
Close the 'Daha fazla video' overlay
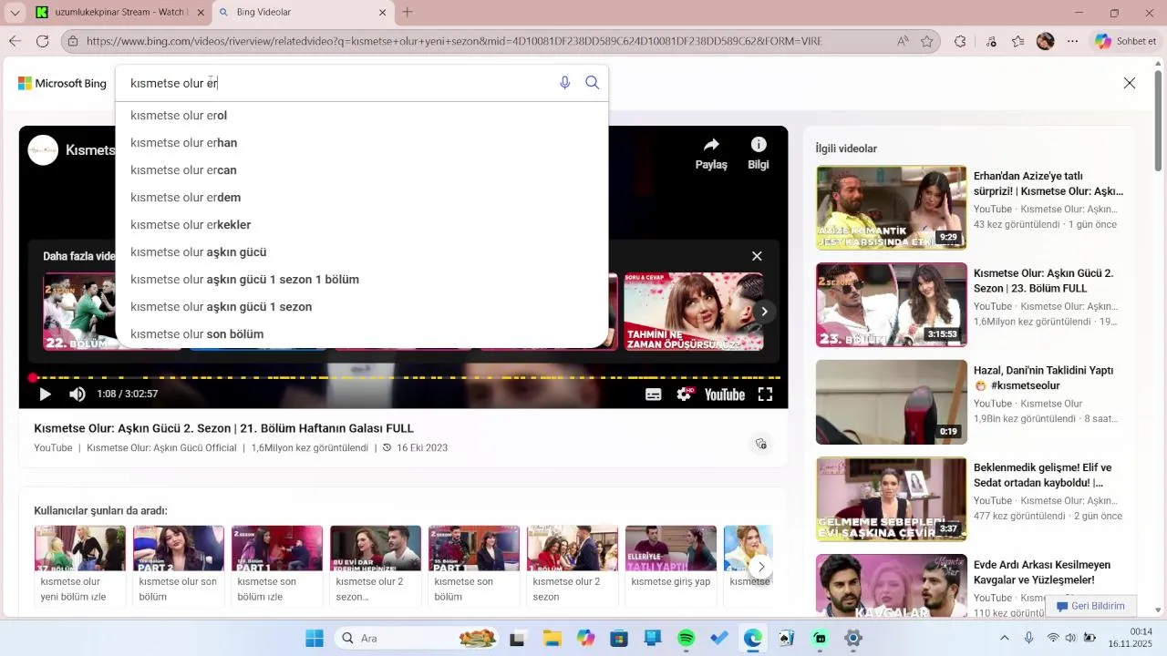point(757,256)
